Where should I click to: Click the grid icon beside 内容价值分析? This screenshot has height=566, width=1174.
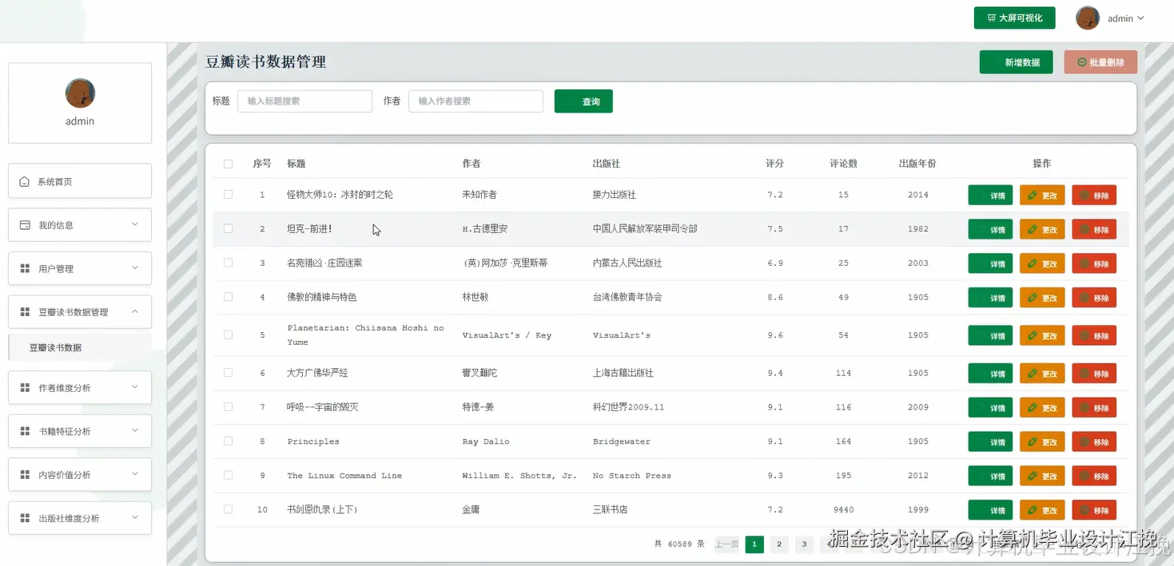[25, 475]
